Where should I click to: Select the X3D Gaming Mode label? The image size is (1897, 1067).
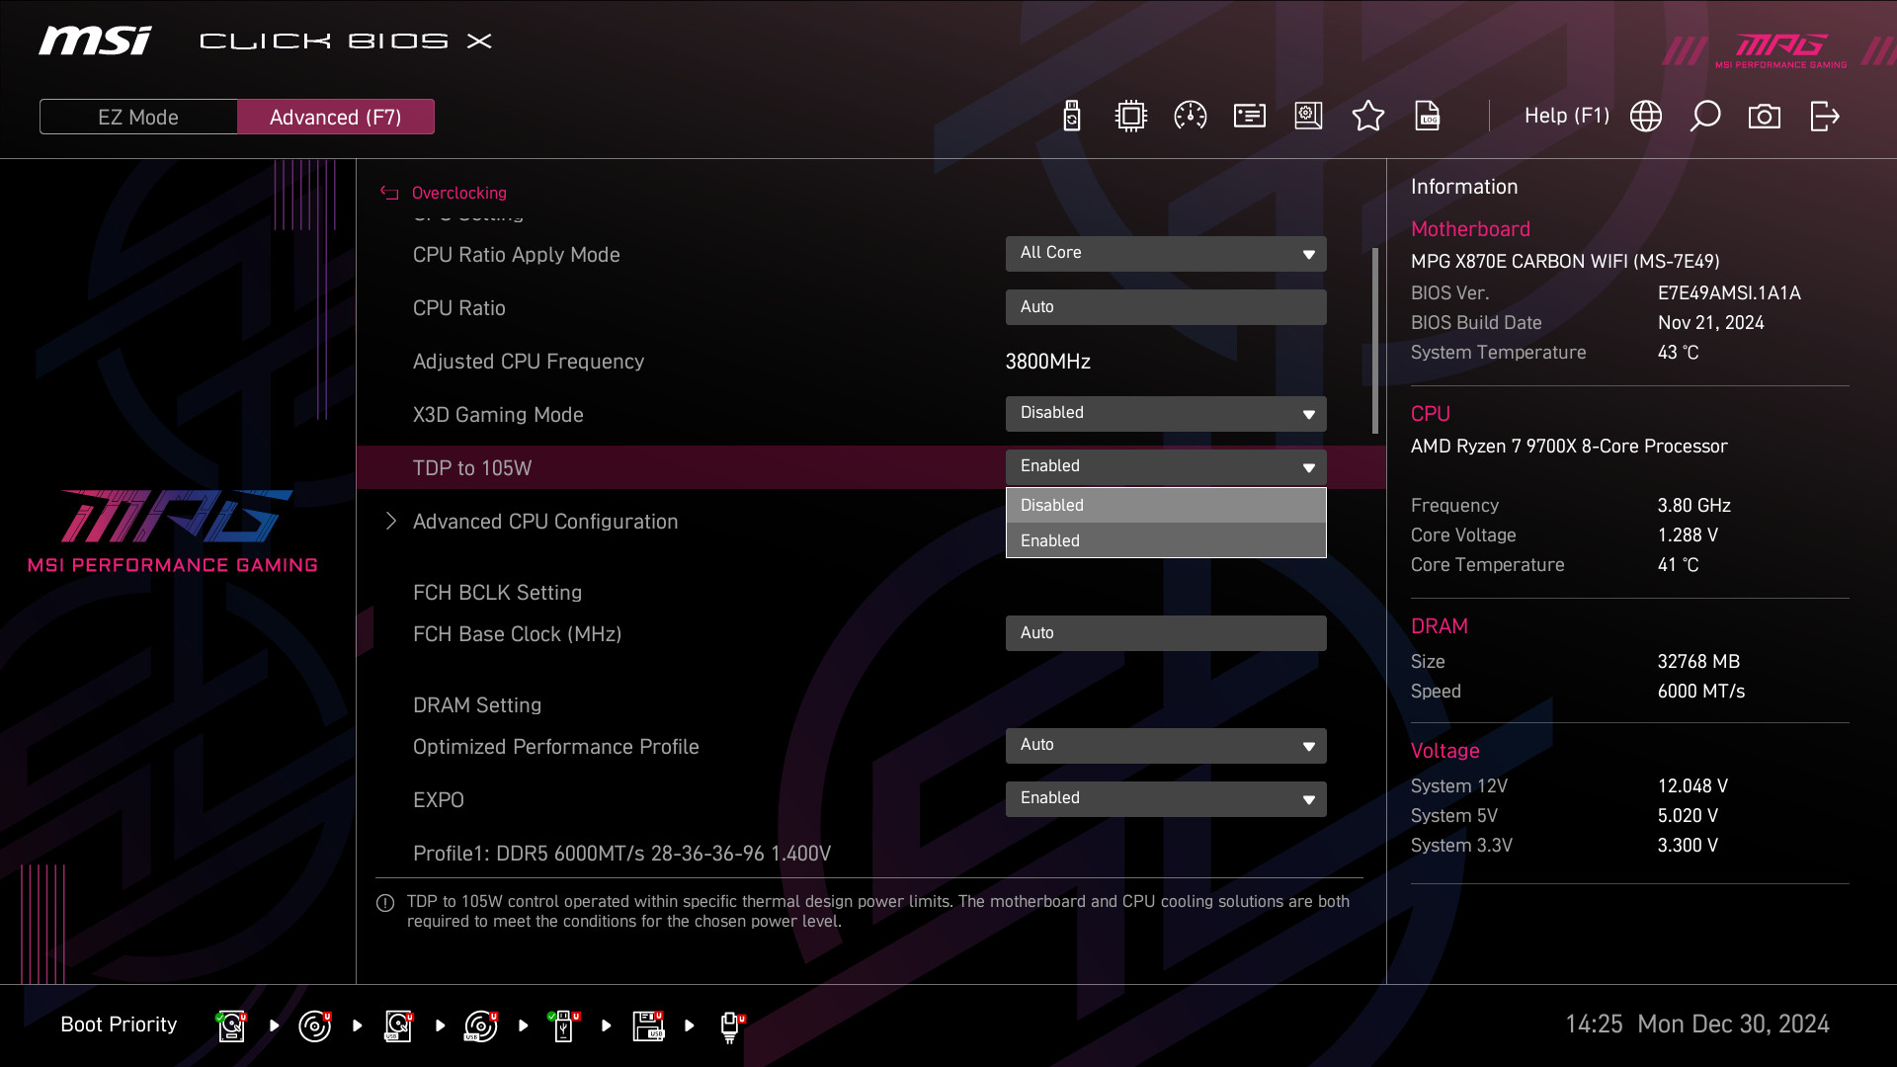click(x=498, y=415)
